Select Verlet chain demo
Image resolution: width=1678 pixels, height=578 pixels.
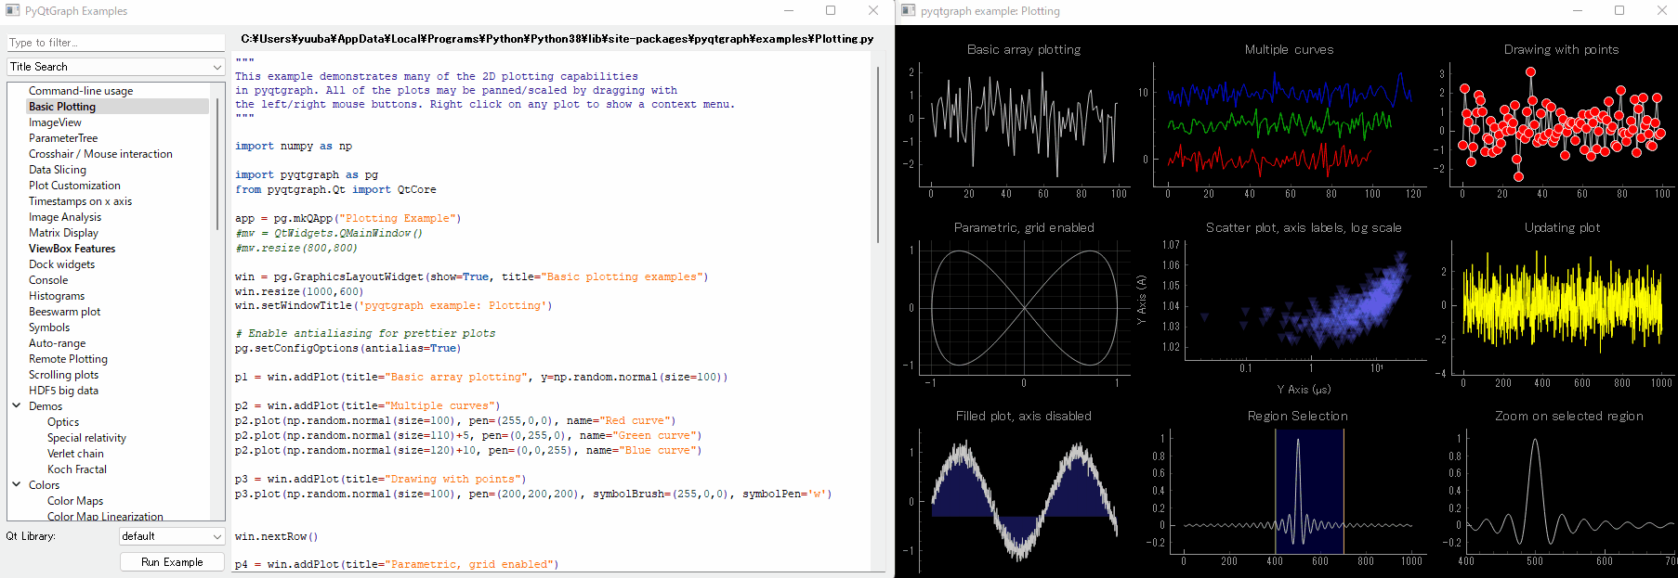point(75,454)
